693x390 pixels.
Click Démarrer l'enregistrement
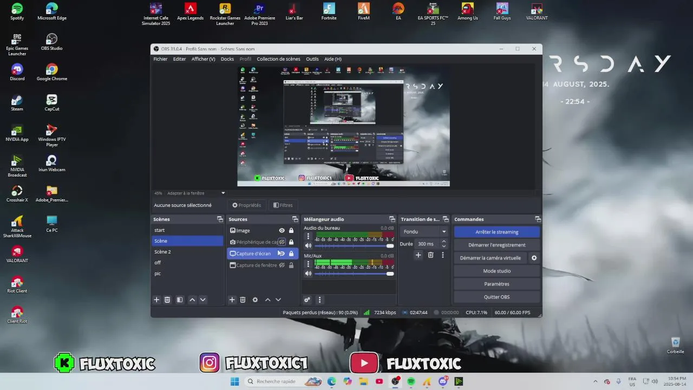pyautogui.click(x=497, y=245)
